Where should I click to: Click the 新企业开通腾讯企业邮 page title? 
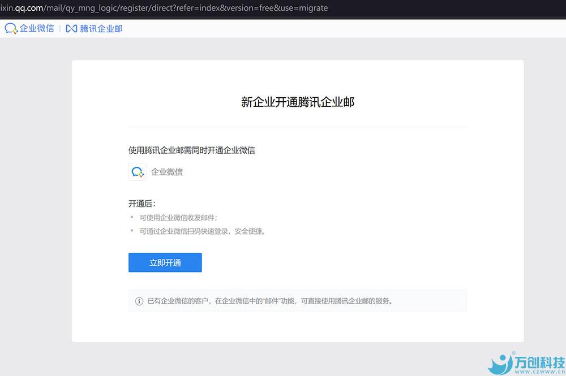coord(298,102)
